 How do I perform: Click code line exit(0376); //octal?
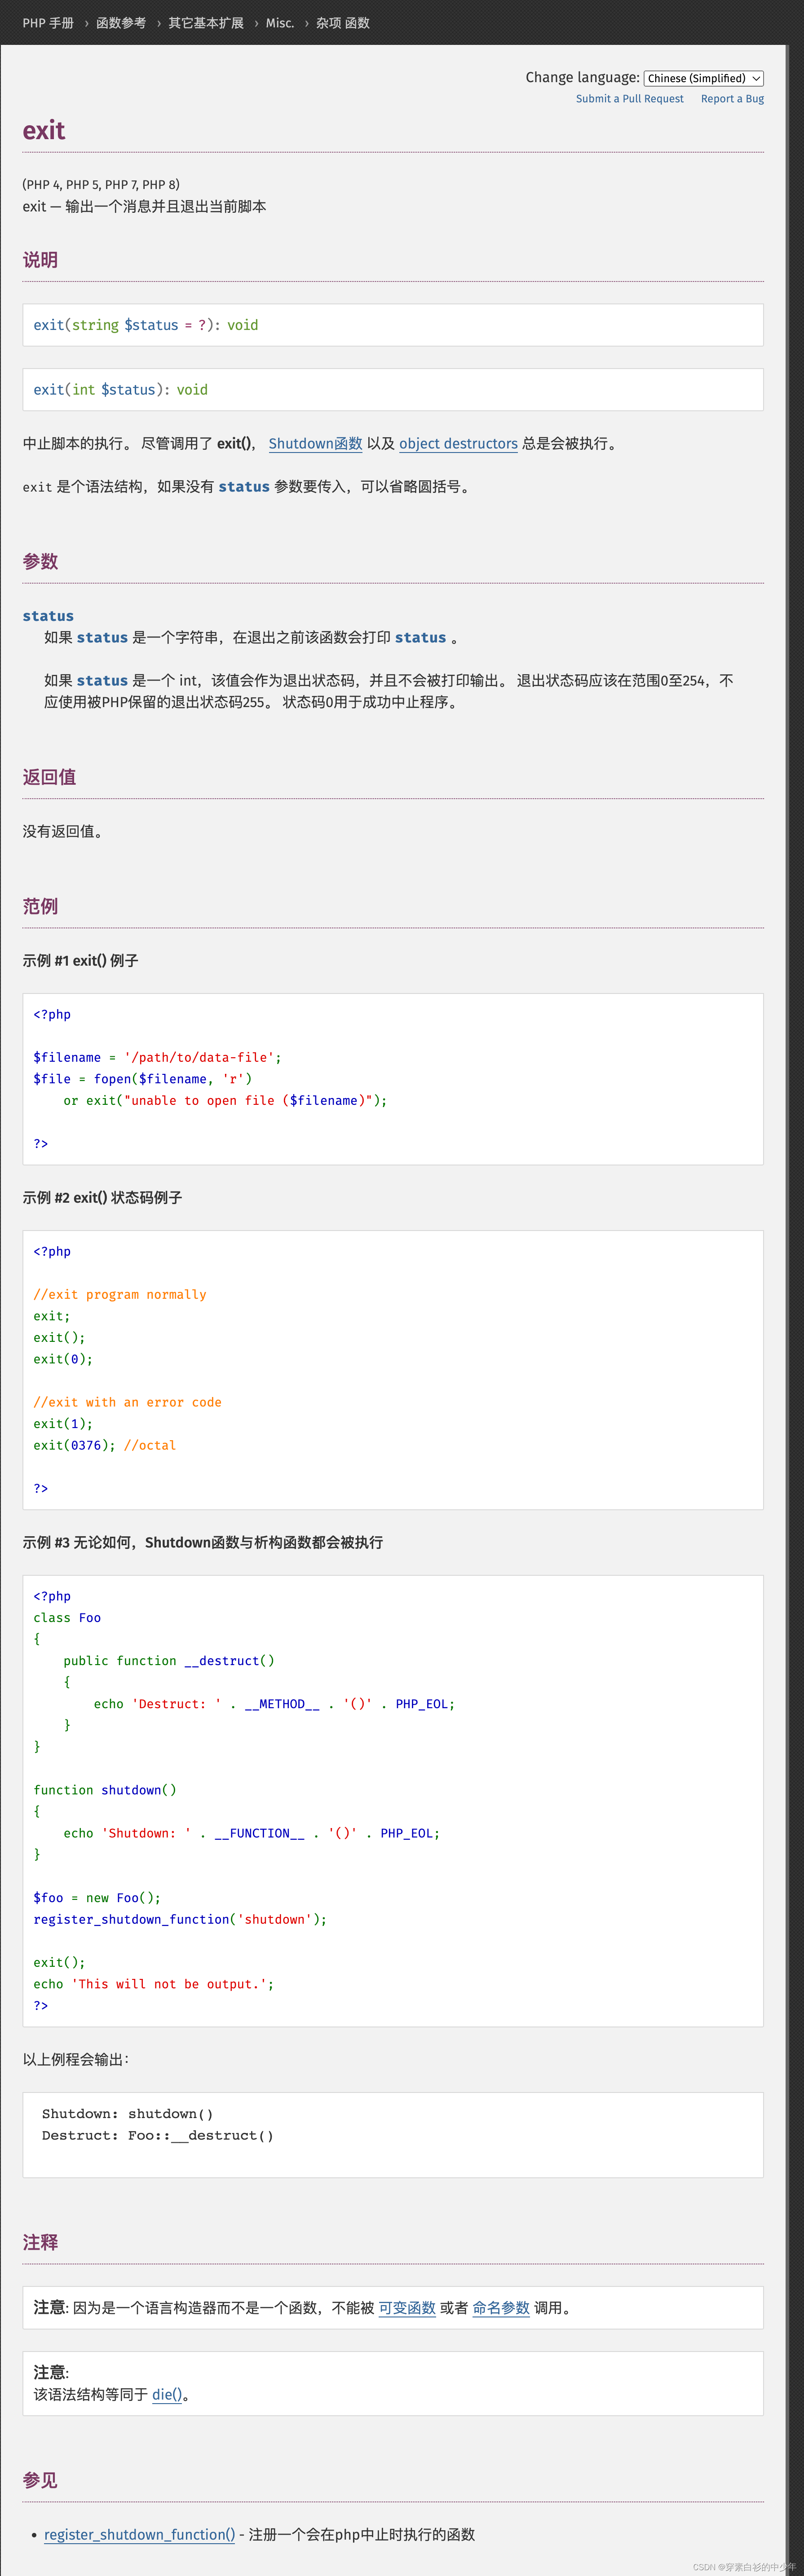click(104, 1446)
